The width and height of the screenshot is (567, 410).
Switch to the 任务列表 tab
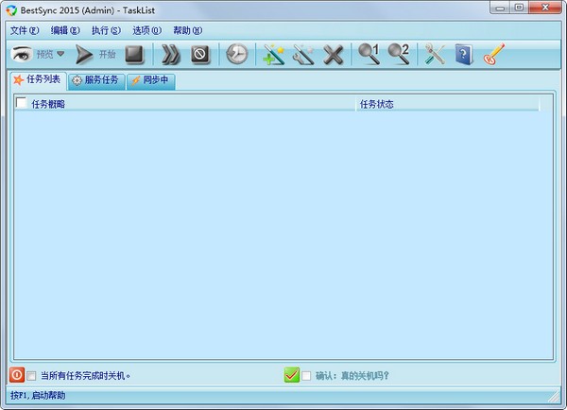click(38, 80)
